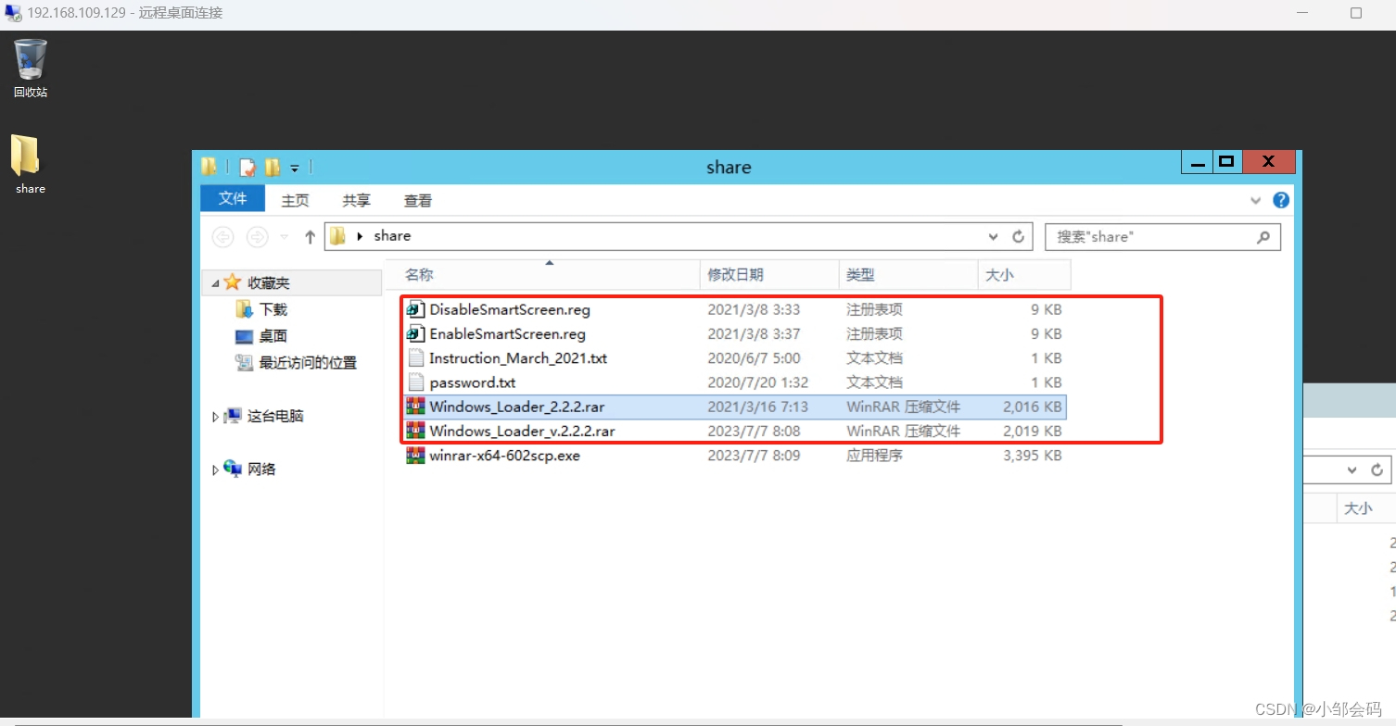Expand the 网络 (Network) tree node

click(x=216, y=470)
